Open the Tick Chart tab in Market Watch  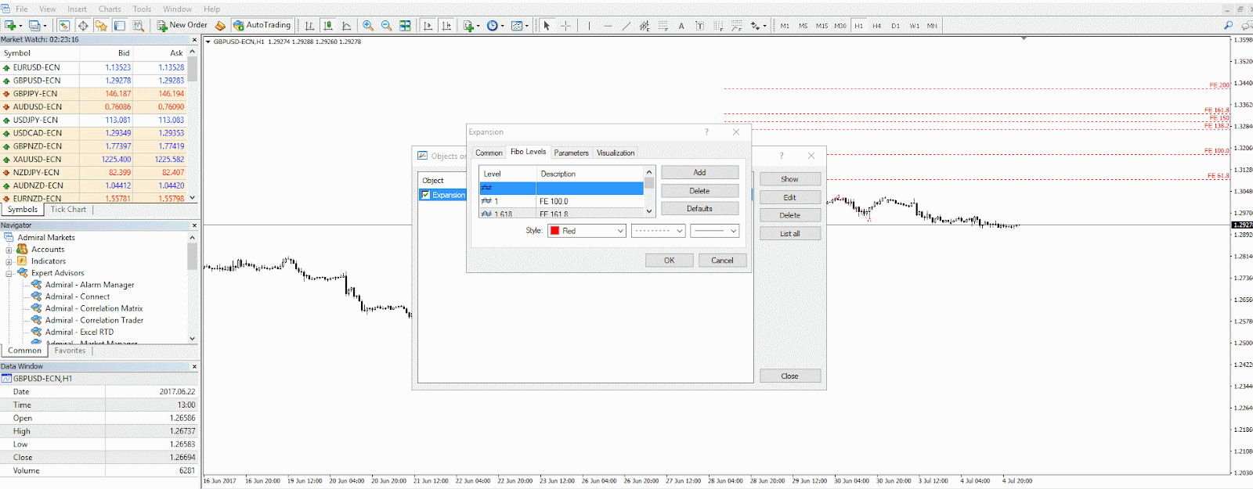[x=68, y=210]
